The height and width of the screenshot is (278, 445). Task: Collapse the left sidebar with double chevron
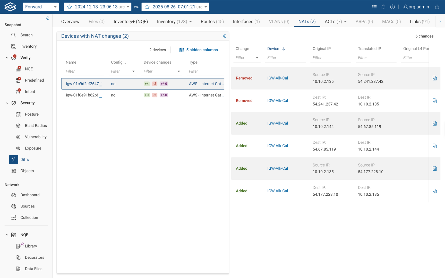pyautogui.click(x=48, y=18)
